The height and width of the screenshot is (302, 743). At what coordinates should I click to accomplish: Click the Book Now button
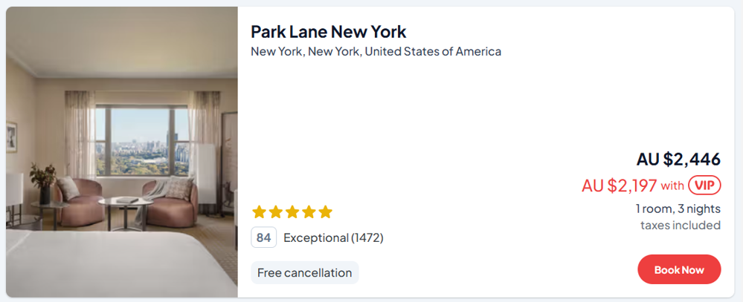coord(679,269)
